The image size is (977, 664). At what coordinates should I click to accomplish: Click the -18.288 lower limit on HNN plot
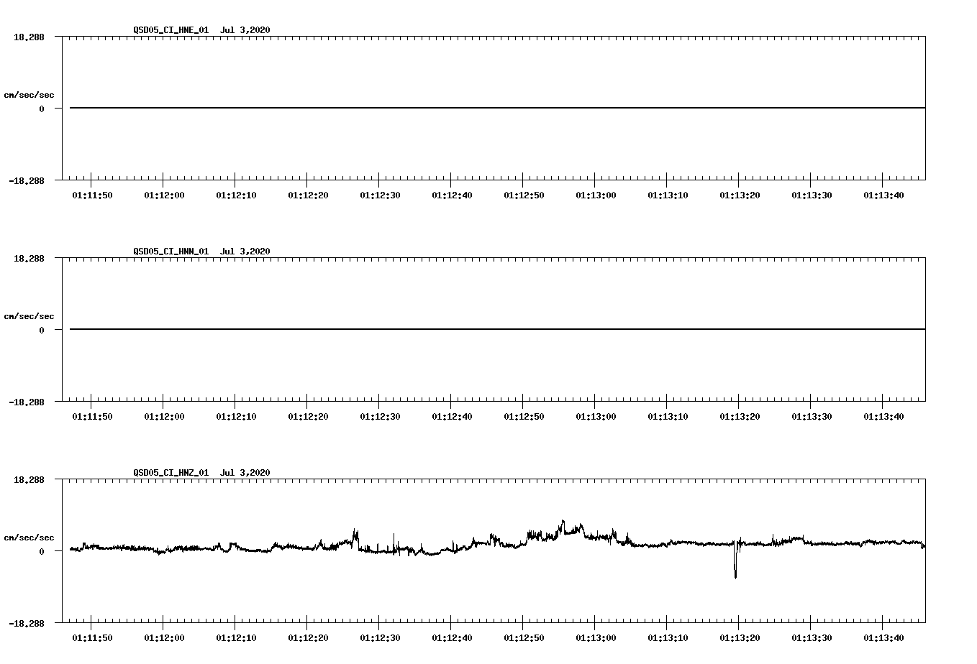[26, 402]
